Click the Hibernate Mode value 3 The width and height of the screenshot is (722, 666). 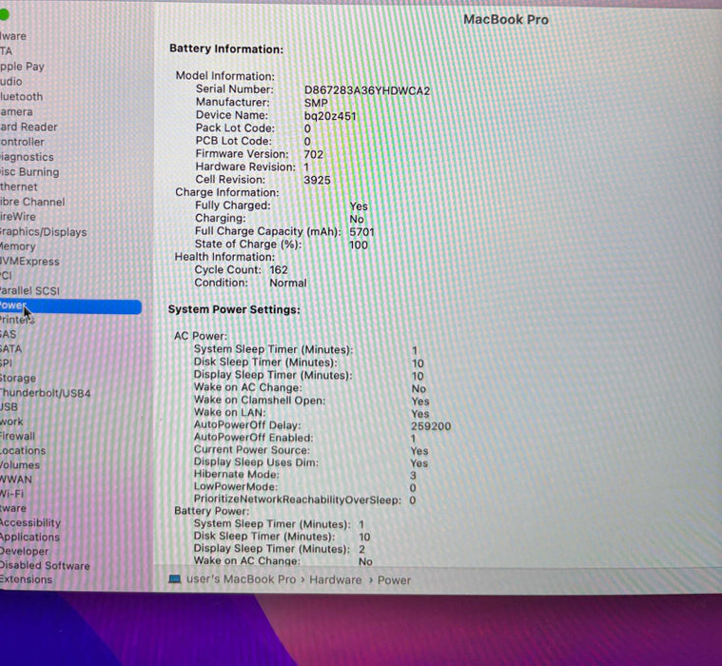[413, 475]
